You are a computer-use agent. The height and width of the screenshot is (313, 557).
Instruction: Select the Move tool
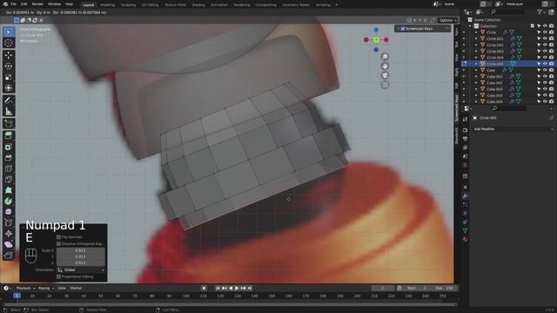point(9,56)
